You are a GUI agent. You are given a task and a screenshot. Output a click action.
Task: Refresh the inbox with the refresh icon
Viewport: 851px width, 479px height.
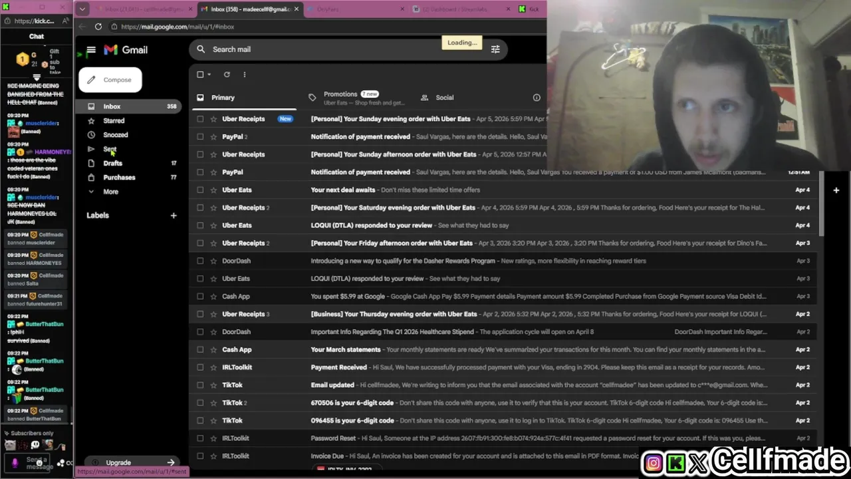click(227, 75)
